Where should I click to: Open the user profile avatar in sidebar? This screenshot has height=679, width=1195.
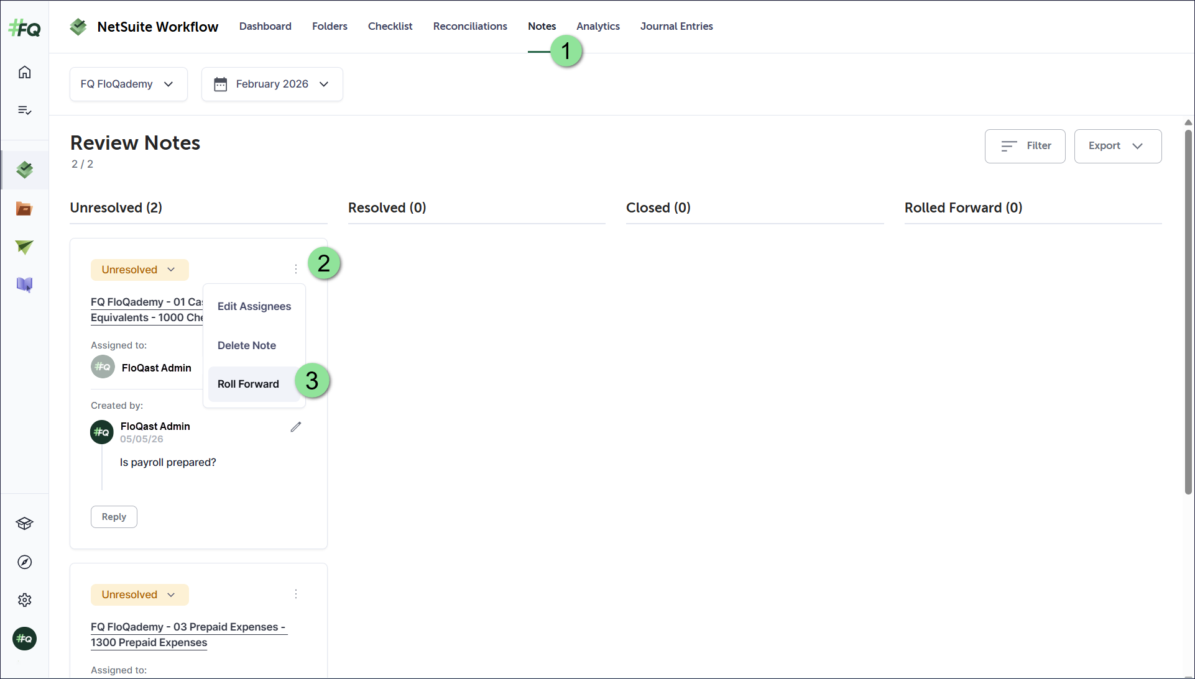24,639
